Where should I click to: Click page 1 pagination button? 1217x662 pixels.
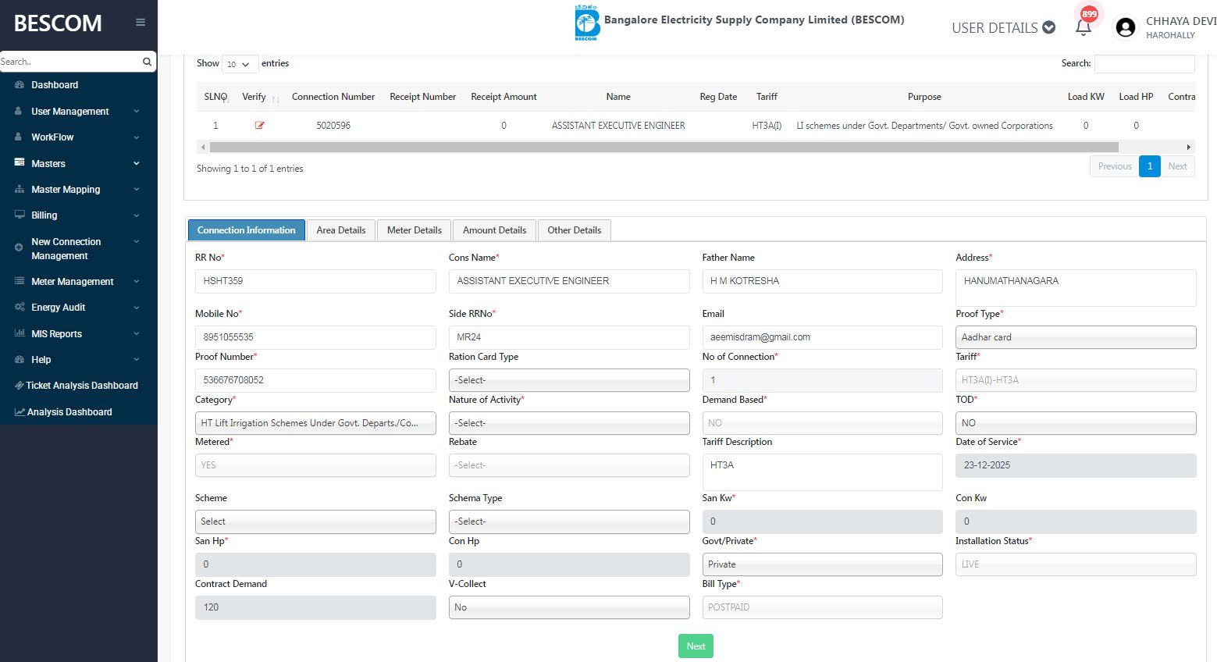coord(1149,166)
